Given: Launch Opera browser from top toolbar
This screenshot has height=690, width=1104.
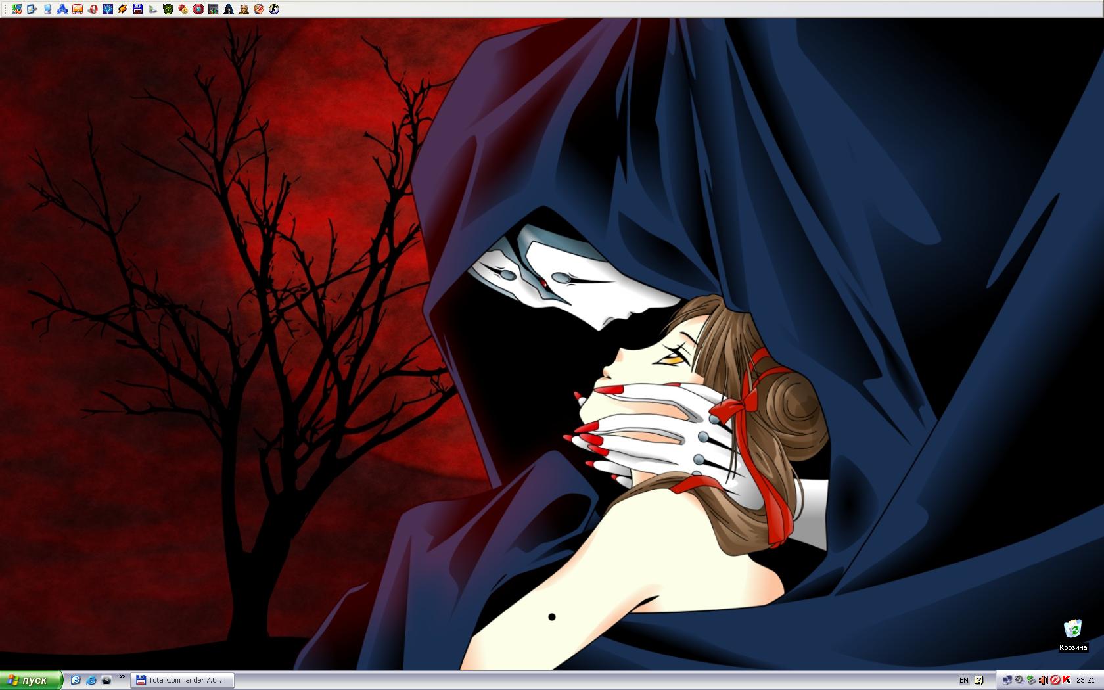Looking at the screenshot, I should click(93, 9).
